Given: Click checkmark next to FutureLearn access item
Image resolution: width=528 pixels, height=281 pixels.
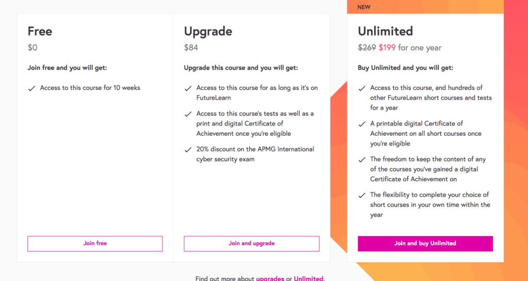Looking at the screenshot, I should tap(188, 88).
